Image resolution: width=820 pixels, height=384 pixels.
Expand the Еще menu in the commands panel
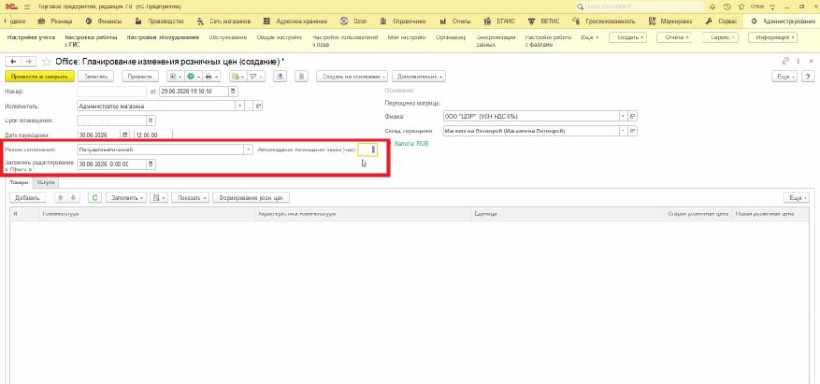tap(589, 37)
